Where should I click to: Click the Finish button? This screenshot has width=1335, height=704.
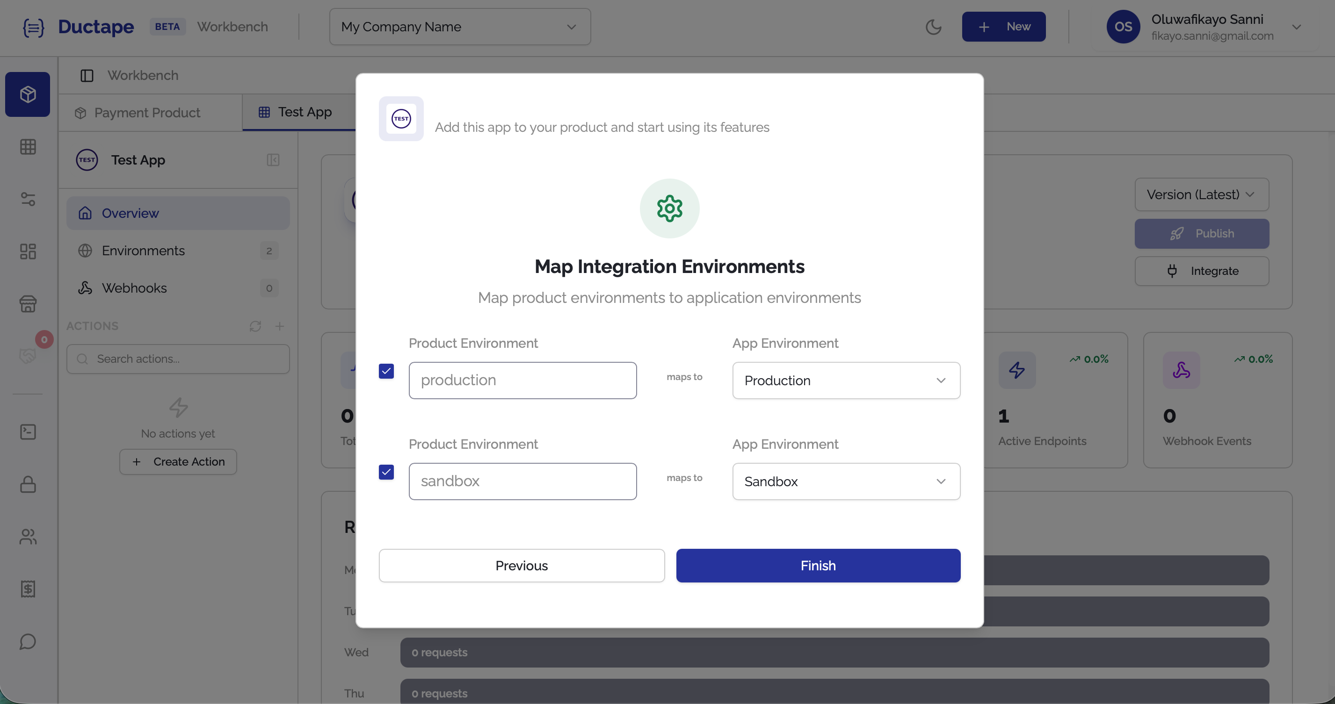818,565
